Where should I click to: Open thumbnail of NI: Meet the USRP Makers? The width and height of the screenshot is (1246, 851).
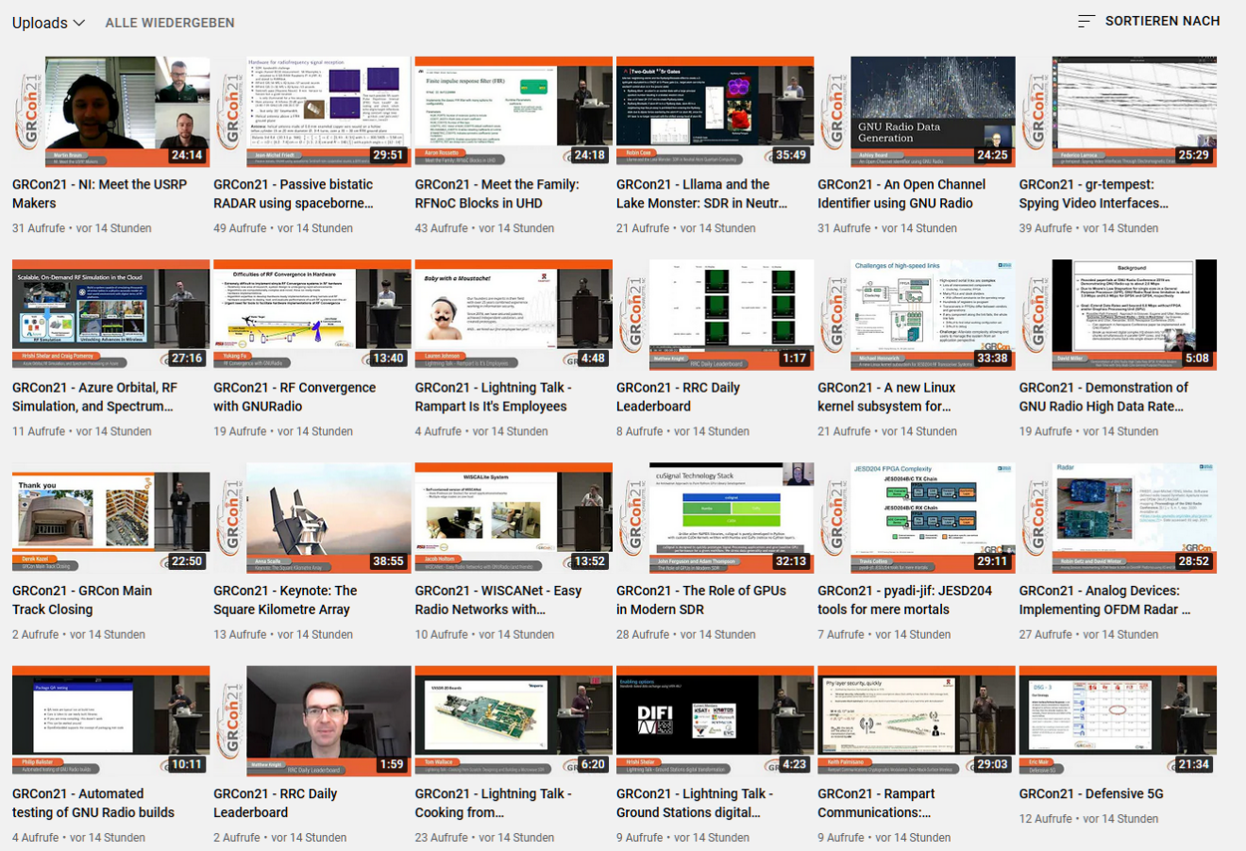tap(111, 111)
